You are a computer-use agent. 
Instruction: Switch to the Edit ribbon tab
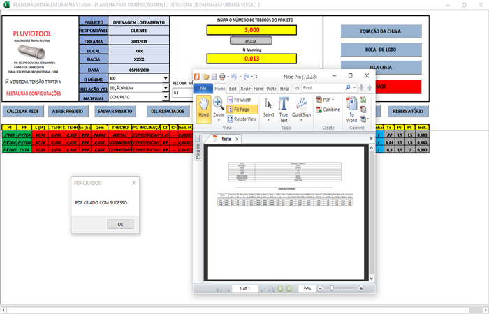[x=232, y=89]
